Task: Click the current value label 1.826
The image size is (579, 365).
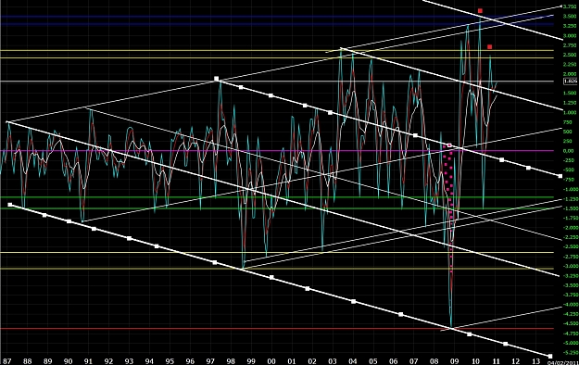Action: [x=571, y=81]
